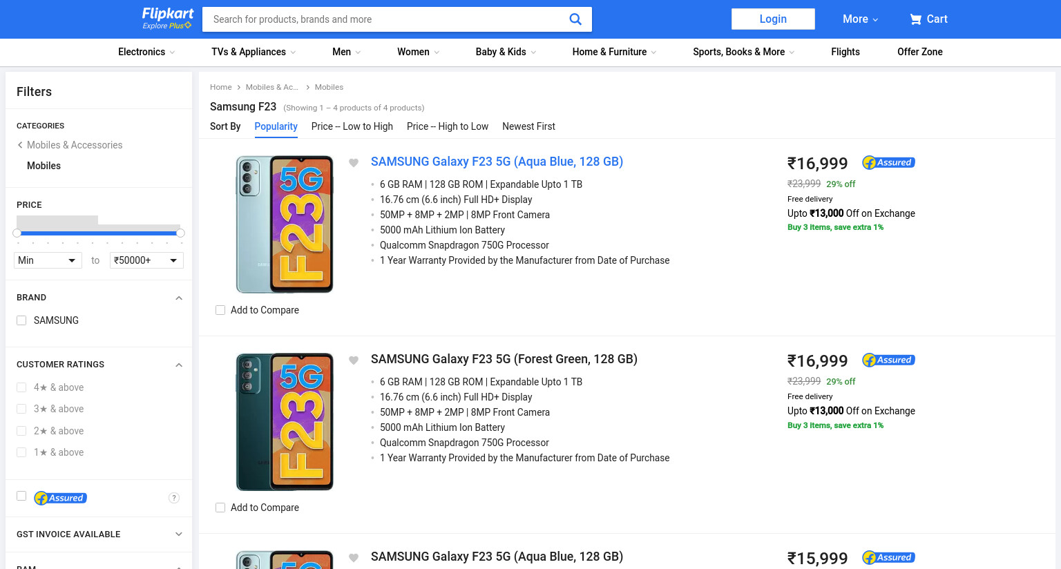Open SAMSUNG Galaxy F23 Aqua Blue title link
The width and height of the screenshot is (1061, 569).
click(x=497, y=162)
